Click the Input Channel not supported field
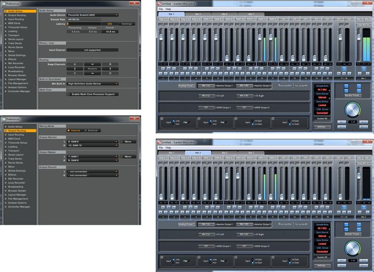Screen dimensions: 374x272 [x=92, y=50]
